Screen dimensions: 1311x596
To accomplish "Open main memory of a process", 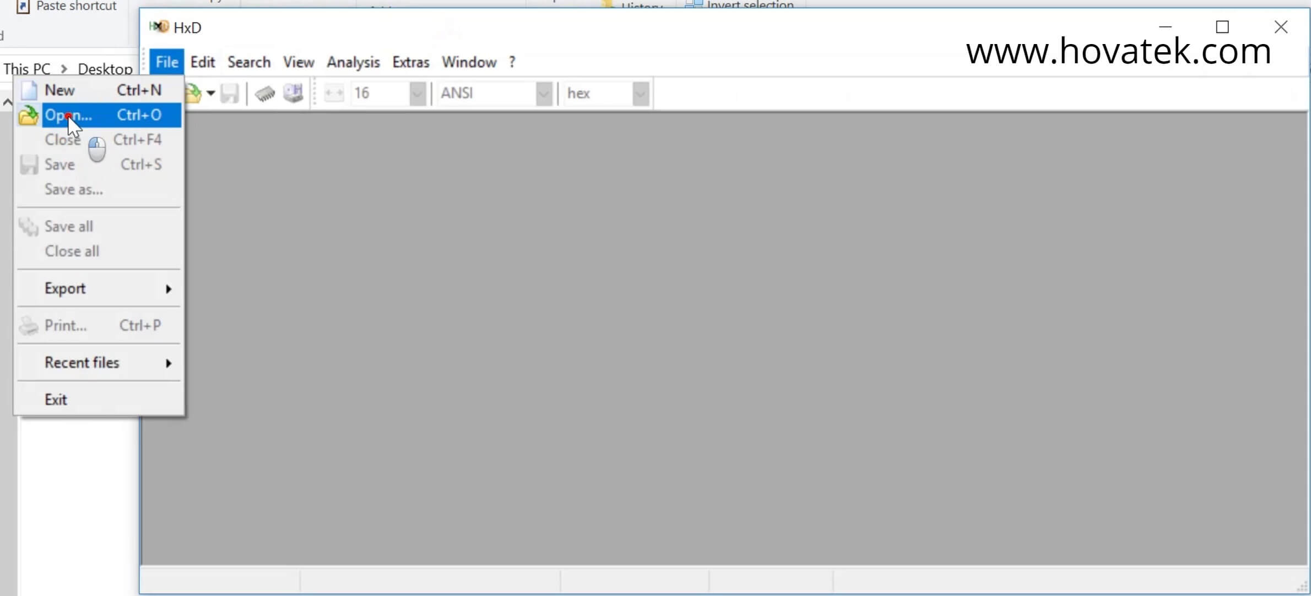I will point(264,93).
